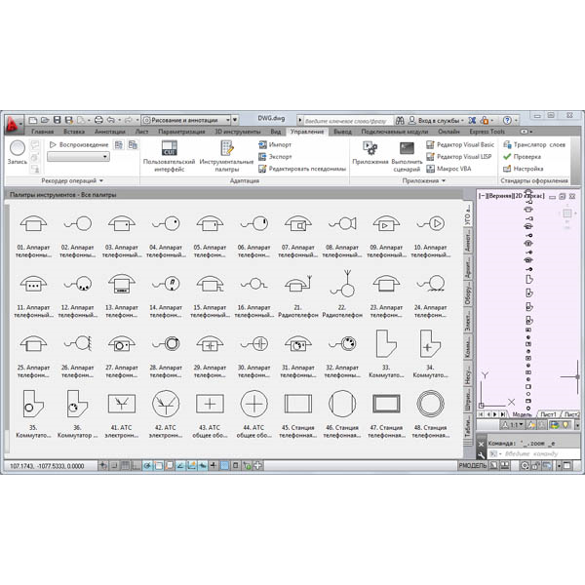Click Импорт in the Адаптация panel

(x=275, y=144)
